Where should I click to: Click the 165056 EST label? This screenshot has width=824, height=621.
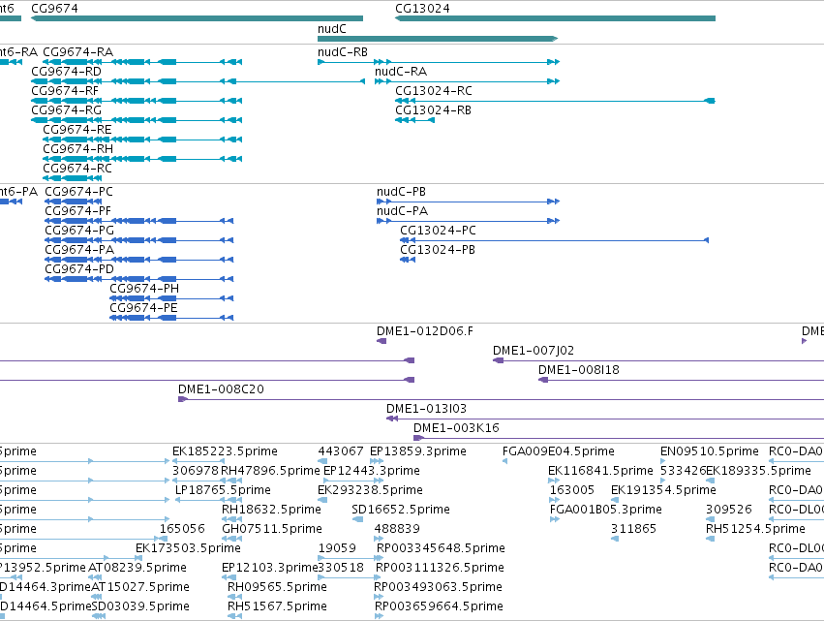pos(182,529)
